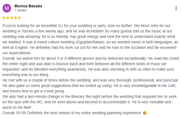Open Monica Besada's reviewer profile name
Screen dimensions: 181x118
click(28, 6)
